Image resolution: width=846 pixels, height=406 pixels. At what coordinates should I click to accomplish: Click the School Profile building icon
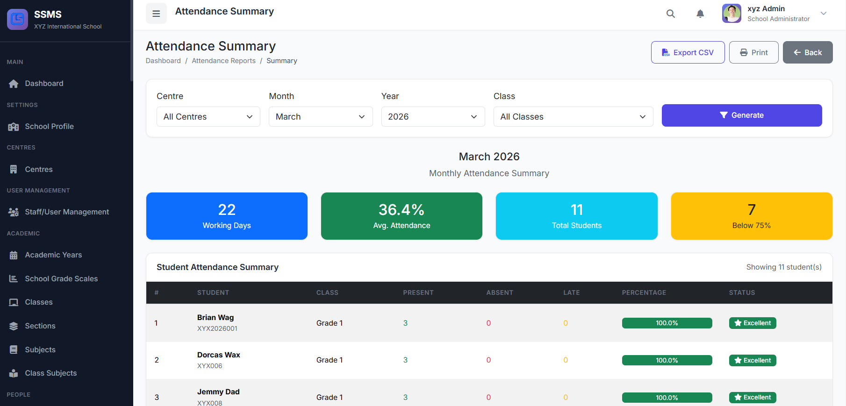click(x=14, y=127)
